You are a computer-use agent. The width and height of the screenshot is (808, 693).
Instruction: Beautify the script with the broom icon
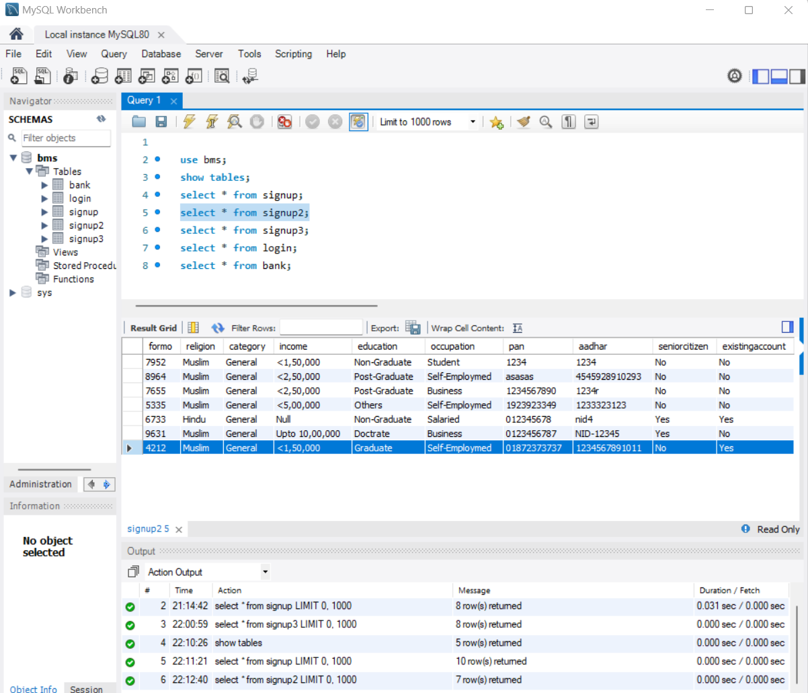524,122
